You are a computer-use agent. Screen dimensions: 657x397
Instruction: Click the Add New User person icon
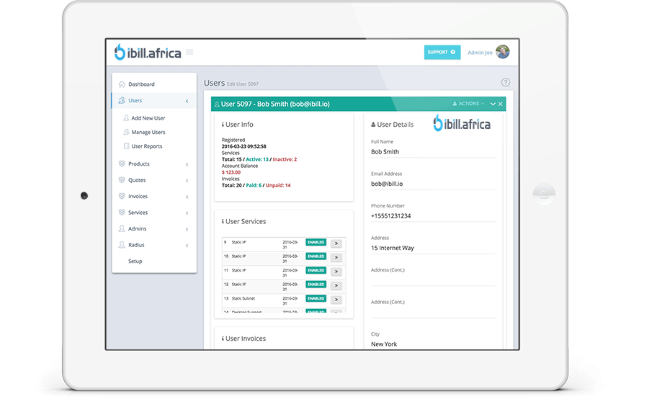126,117
